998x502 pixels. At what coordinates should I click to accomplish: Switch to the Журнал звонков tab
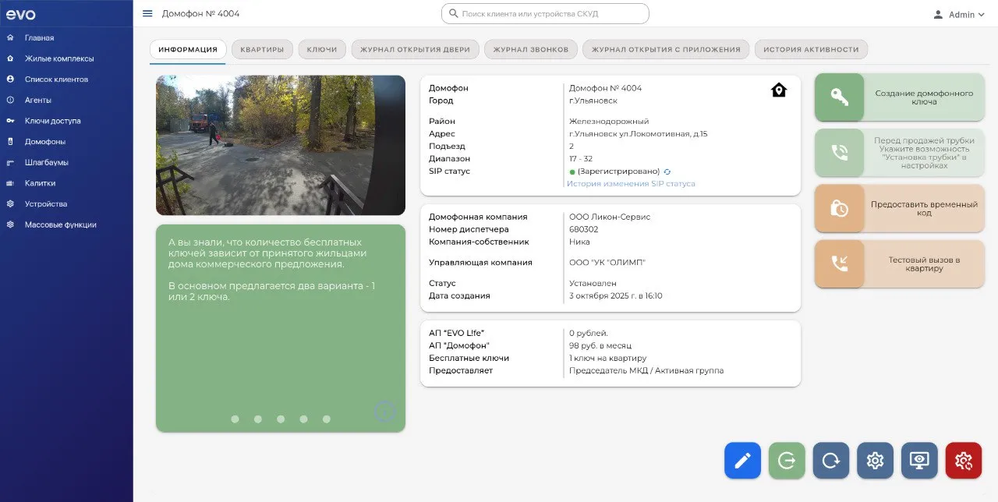(x=531, y=49)
